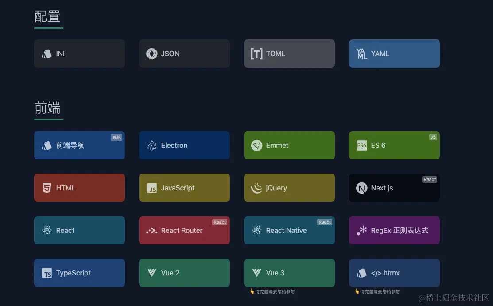Select the TypeScript card label
This screenshot has height=306, width=493.
73,273
